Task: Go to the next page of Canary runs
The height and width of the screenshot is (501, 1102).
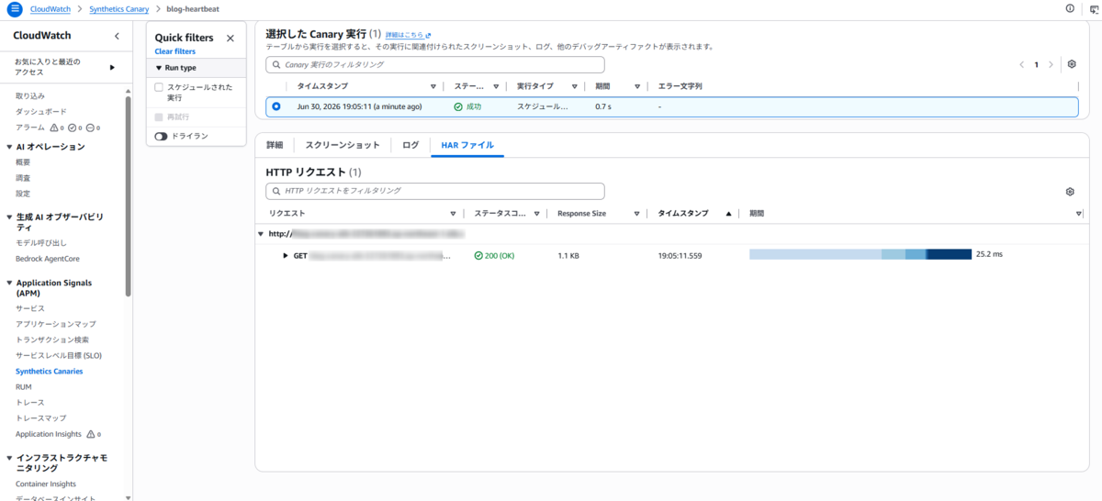Action: coord(1051,65)
